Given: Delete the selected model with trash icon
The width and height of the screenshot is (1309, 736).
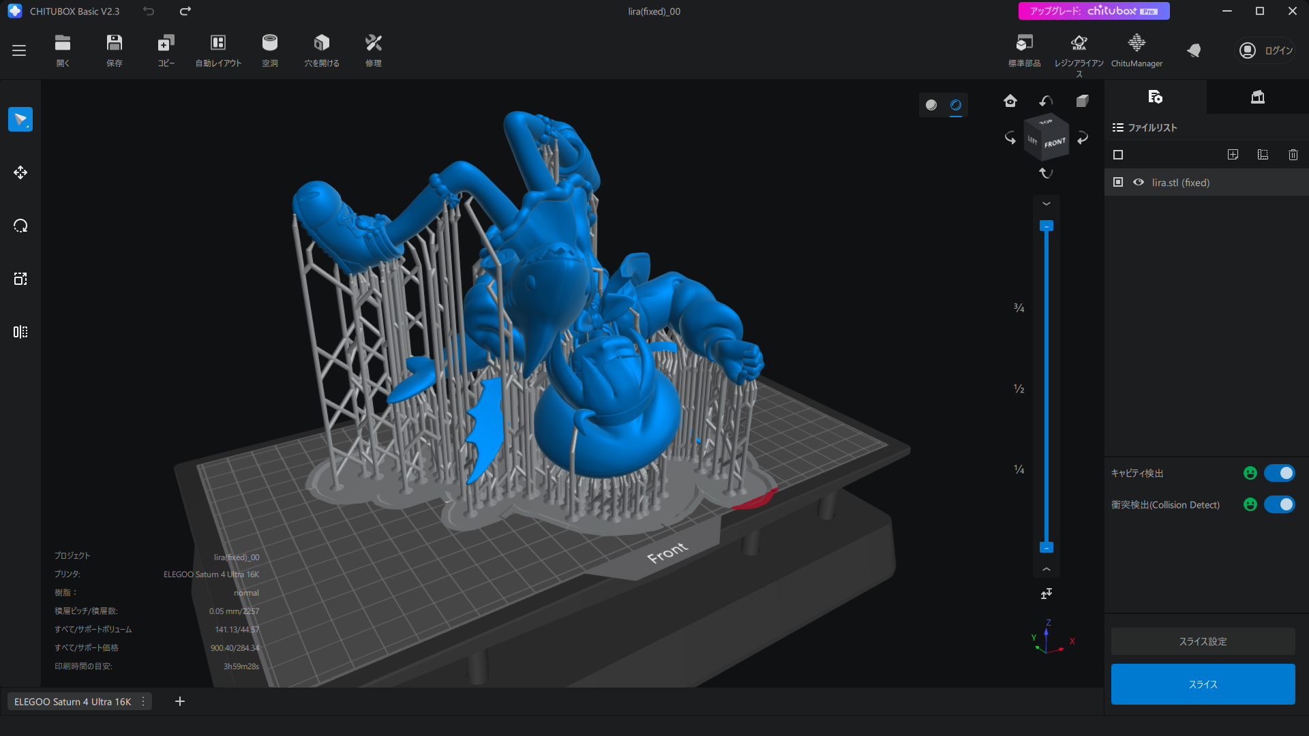Looking at the screenshot, I should point(1293,155).
